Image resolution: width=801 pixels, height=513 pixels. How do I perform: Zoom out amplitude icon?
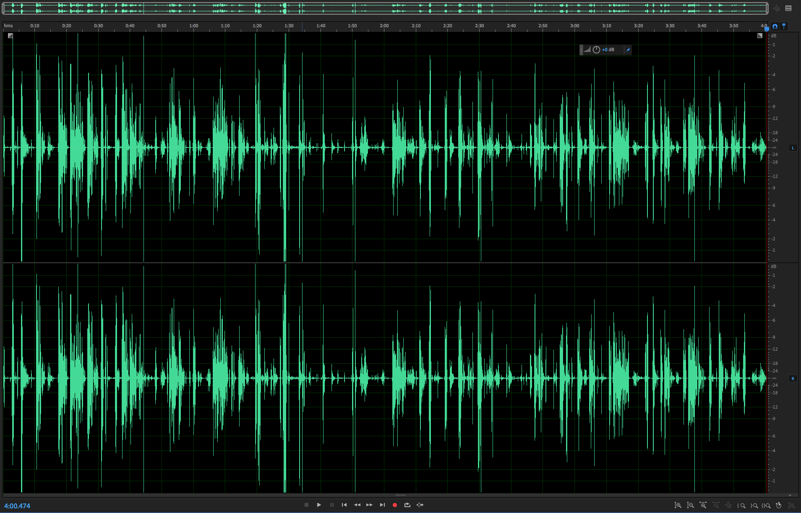click(690, 505)
